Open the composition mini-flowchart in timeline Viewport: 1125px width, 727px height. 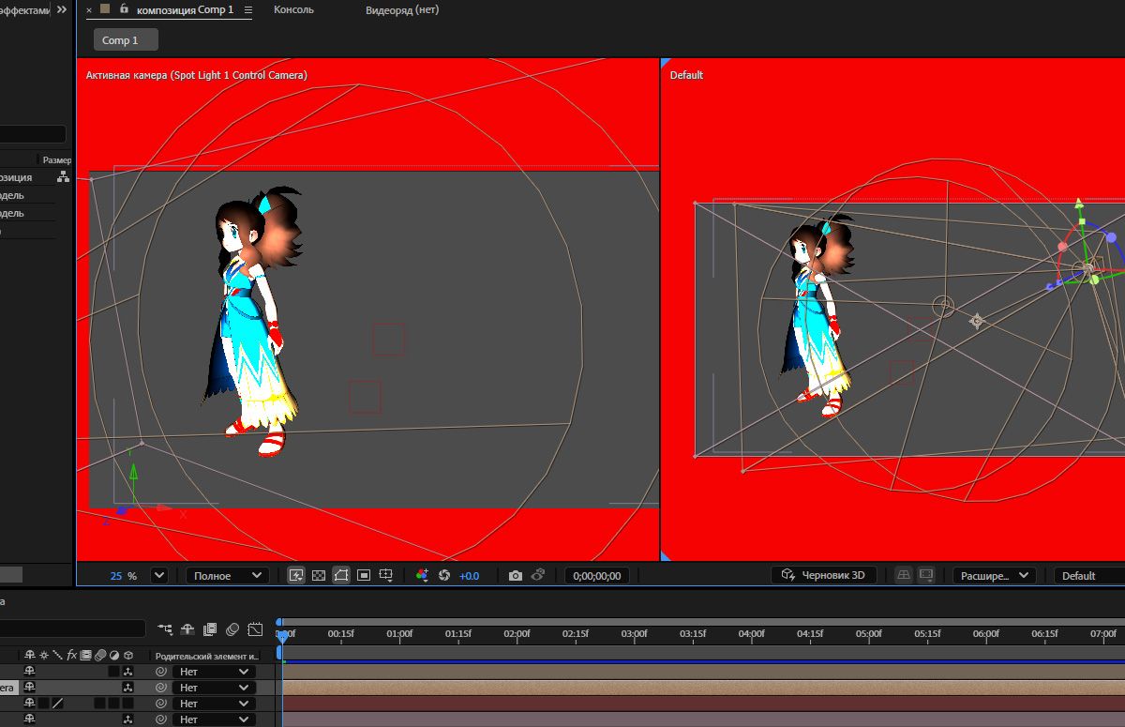pos(165,629)
